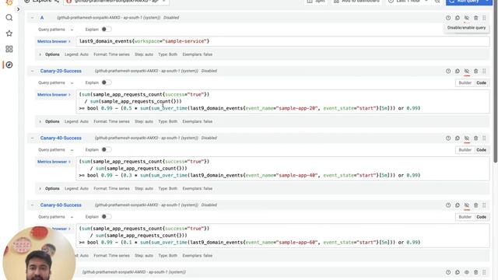Screen dimensions: 498x280
Task: Rename the Canary-60-Success query title
Action: click(x=61, y=205)
